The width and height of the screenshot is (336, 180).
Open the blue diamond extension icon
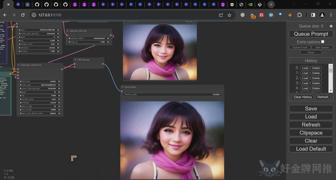click(x=280, y=15)
